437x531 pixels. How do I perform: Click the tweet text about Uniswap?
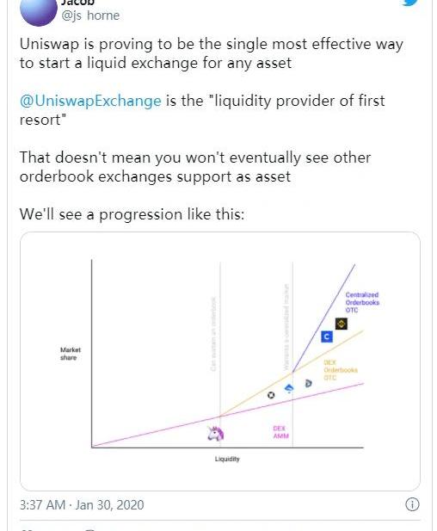click(x=212, y=53)
